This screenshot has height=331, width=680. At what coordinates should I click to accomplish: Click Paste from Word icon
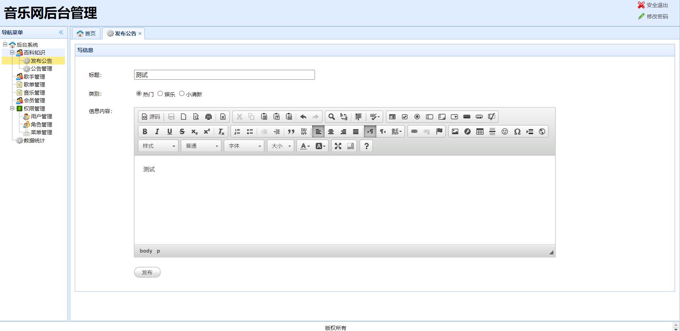coord(289,117)
